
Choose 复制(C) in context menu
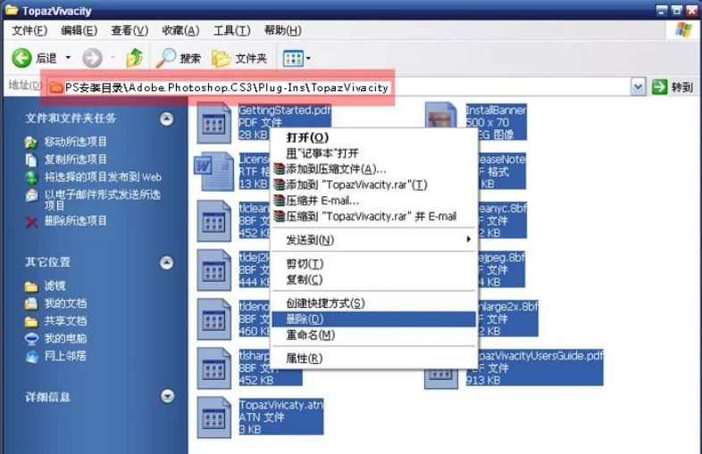374,279
